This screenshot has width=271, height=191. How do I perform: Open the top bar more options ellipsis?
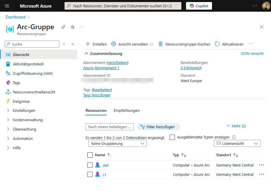tap(255, 6)
